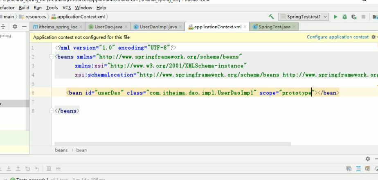
Task: Collapse all in the project panel toolbar
Action: (x=3, y=27)
